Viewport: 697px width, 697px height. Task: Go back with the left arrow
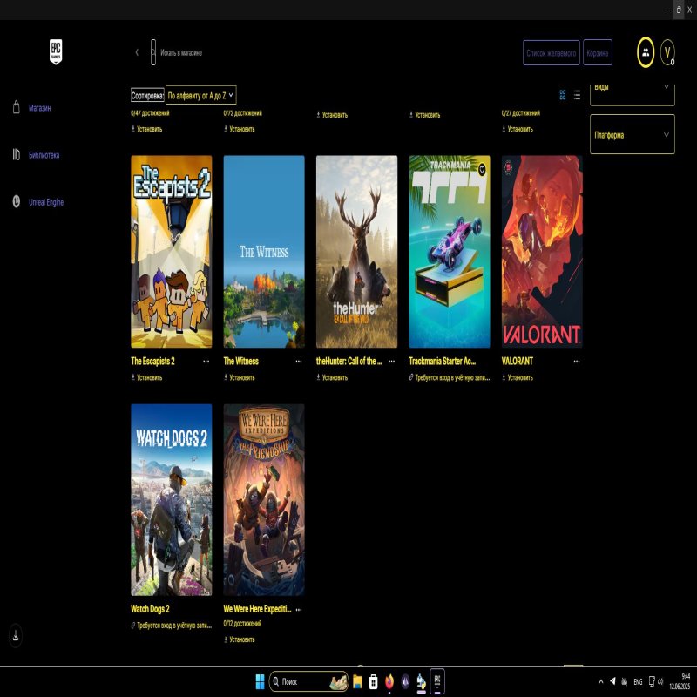point(137,52)
